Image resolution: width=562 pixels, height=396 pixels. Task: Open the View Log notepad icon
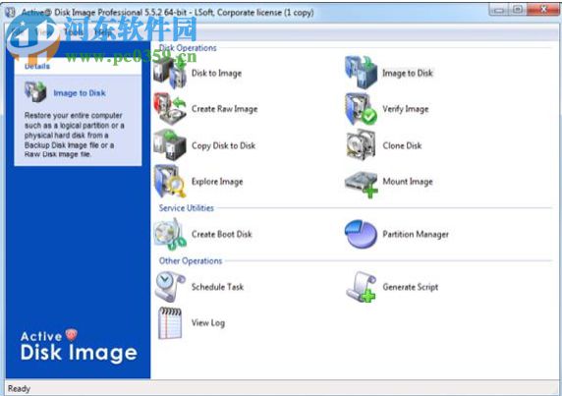pyautogui.click(x=170, y=323)
